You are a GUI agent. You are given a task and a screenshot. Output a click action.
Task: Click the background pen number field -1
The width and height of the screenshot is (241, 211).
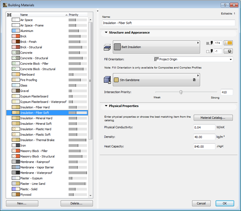coord(218,51)
